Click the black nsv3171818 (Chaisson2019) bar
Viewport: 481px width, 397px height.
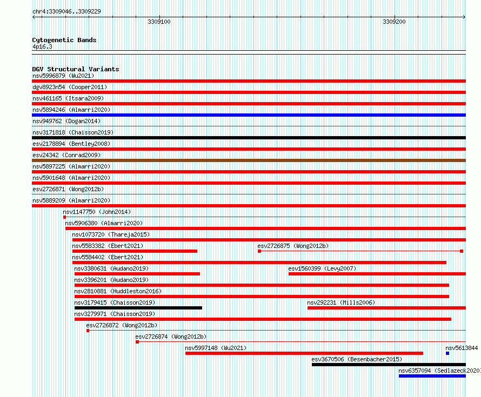[249, 138]
